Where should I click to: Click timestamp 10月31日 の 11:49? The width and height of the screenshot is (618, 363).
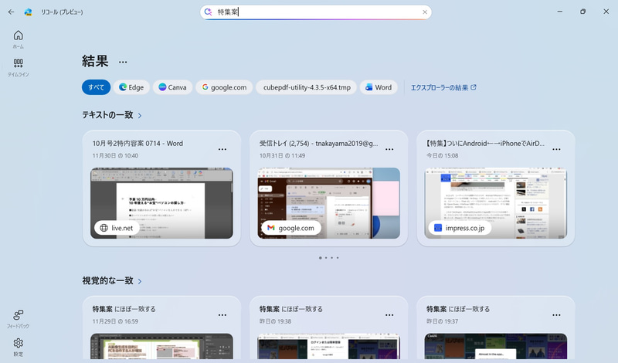(282, 156)
